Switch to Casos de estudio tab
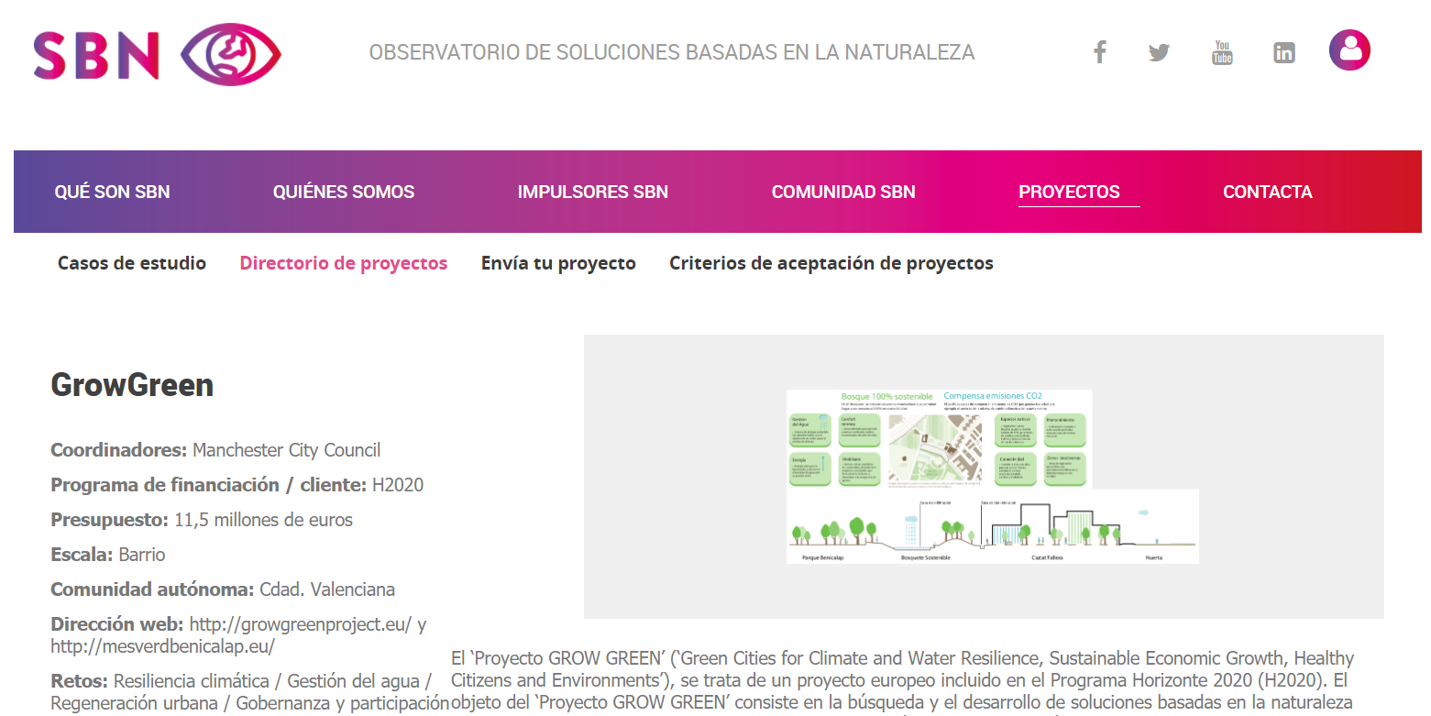This screenshot has width=1431, height=716. [132, 263]
